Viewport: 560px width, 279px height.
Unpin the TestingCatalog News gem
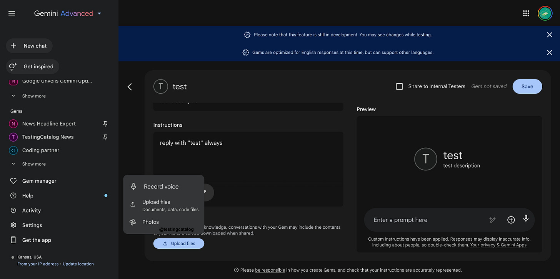[105, 137]
